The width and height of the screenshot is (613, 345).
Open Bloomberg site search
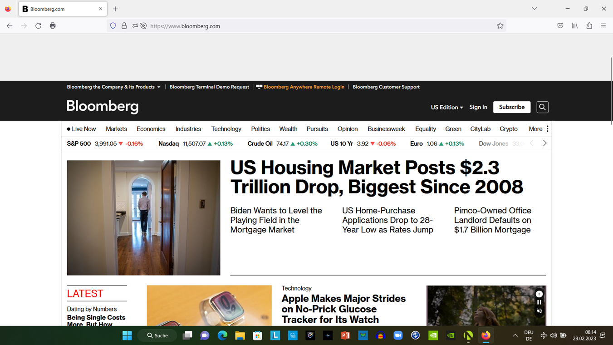[542, 107]
